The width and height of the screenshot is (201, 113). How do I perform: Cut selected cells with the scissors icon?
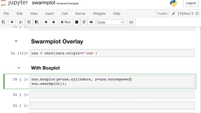point(21,22)
